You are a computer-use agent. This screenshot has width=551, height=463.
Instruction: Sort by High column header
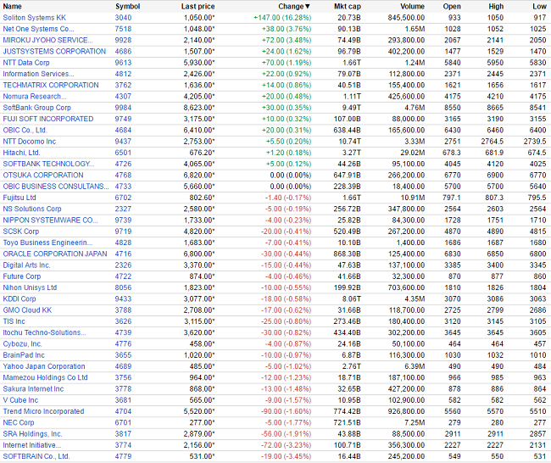[x=496, y=6]
